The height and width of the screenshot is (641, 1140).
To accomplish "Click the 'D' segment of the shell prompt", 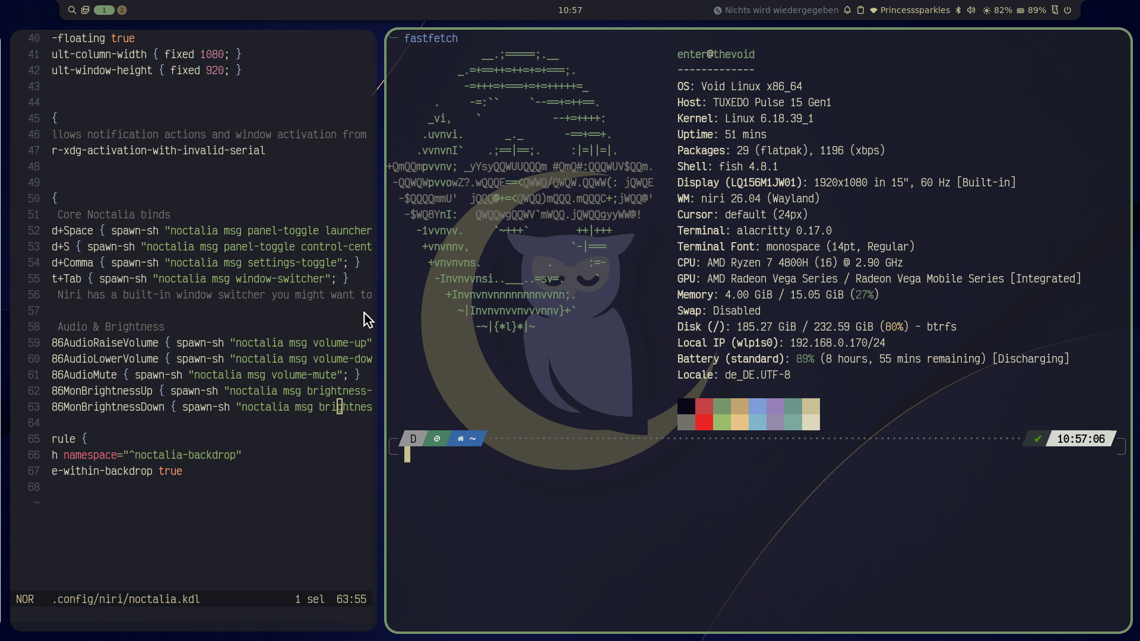I will pos(413,439).
